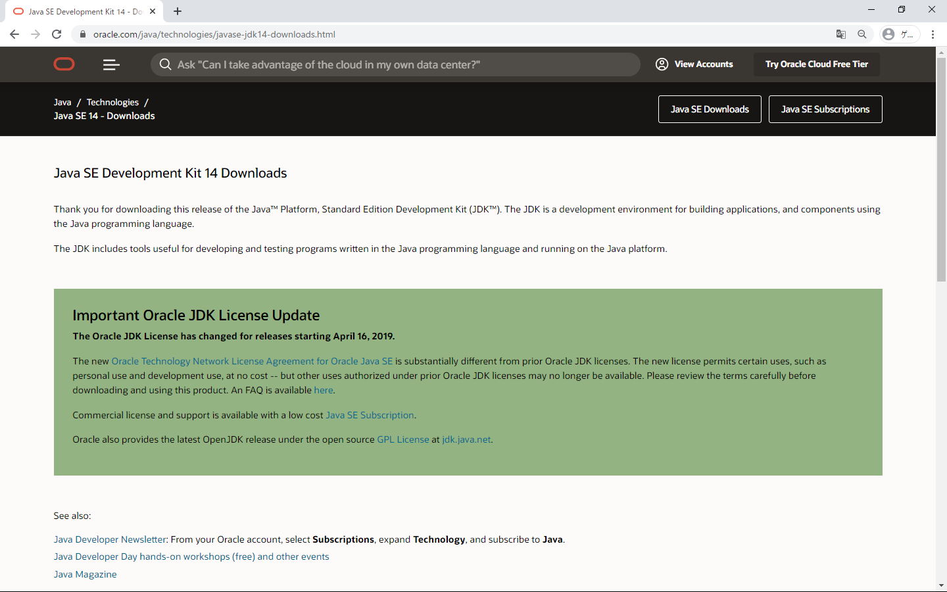
Task: Click the browser forward arrow
Action: [36, 34]
